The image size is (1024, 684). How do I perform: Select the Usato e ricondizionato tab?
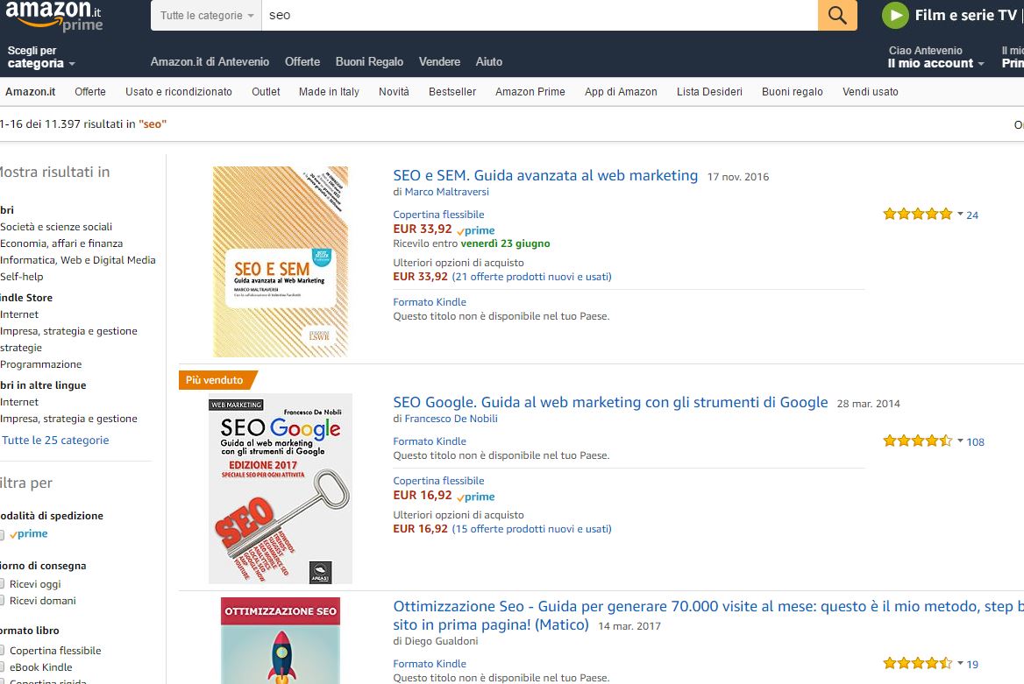pos(179,92)
